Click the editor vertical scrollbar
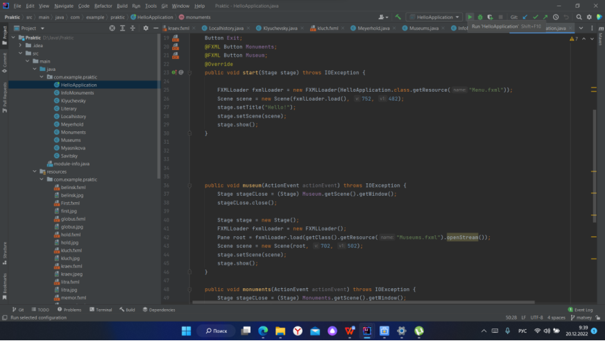 tap(594, 166)
